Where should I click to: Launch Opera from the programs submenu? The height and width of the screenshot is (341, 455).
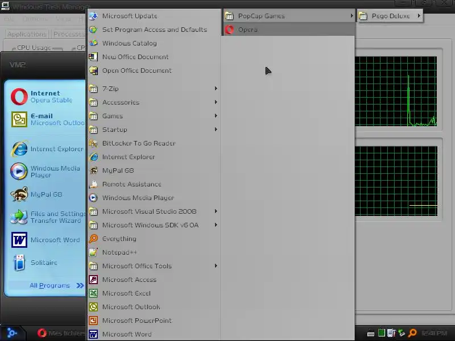point(289,30)
